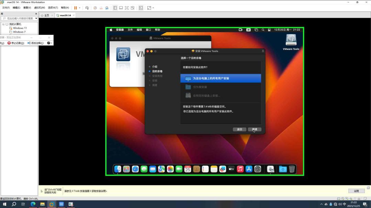
Task: Open System Settings from the dock
Action: 258,169
